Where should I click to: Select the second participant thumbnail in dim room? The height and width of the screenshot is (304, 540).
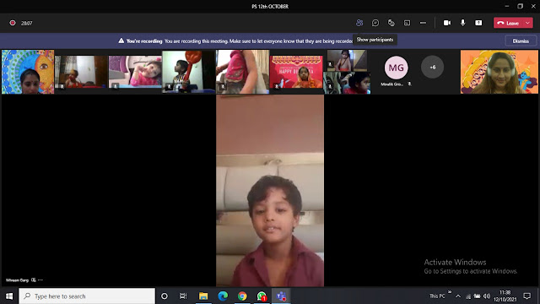click(x=81, y=72)
